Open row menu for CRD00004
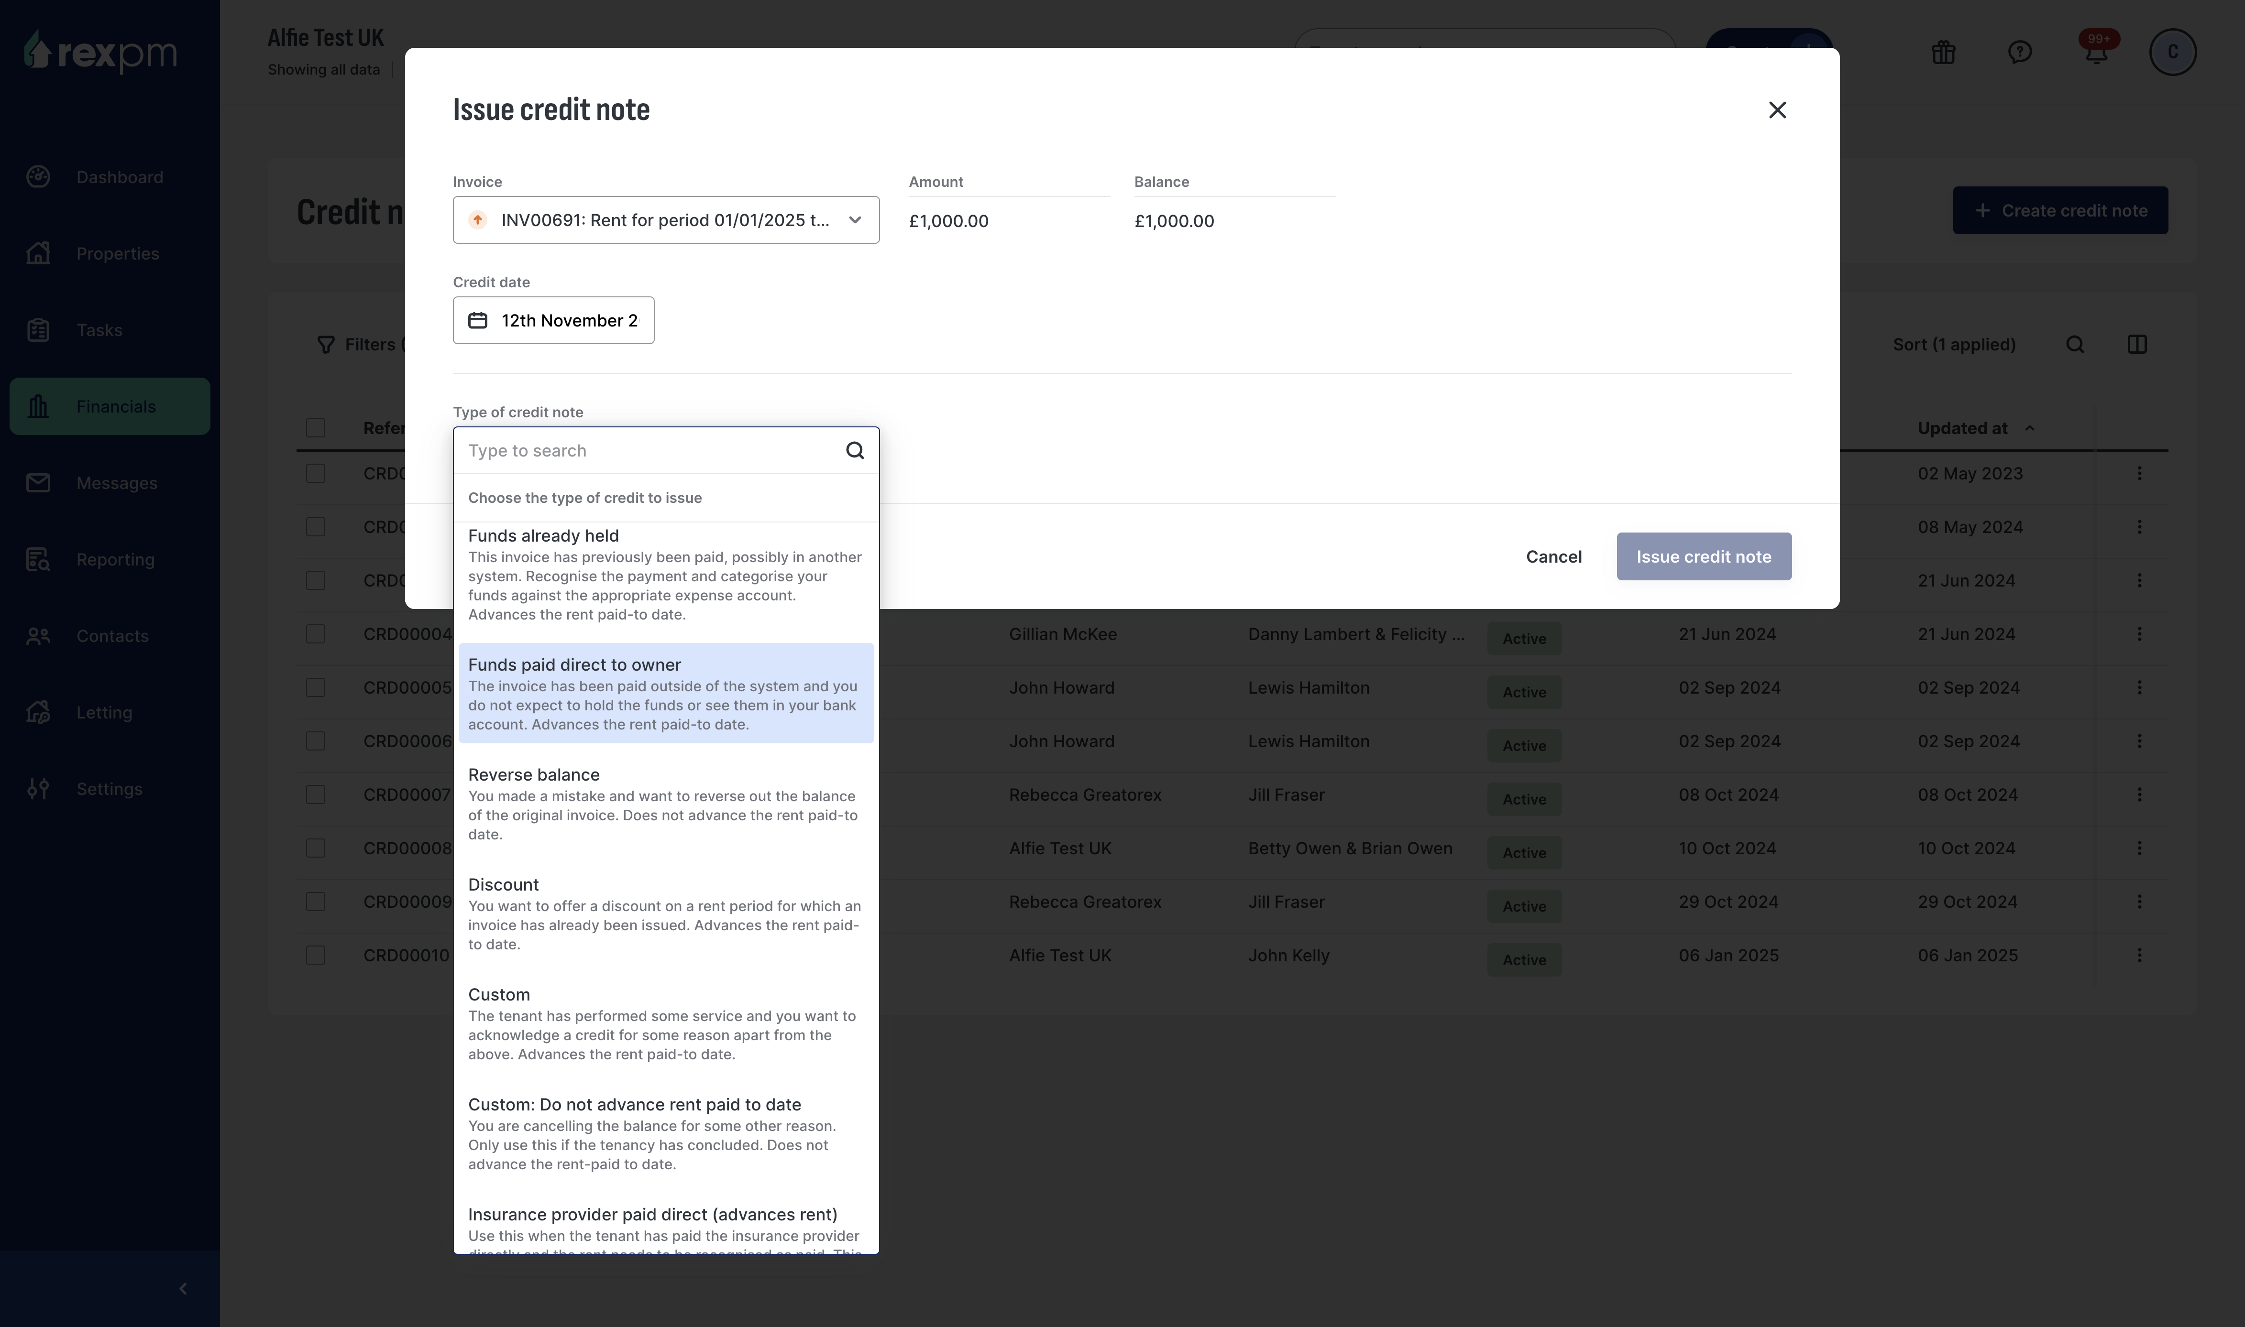The height and width of the screenshot is (1327, 2245). tap(2138, 634)
